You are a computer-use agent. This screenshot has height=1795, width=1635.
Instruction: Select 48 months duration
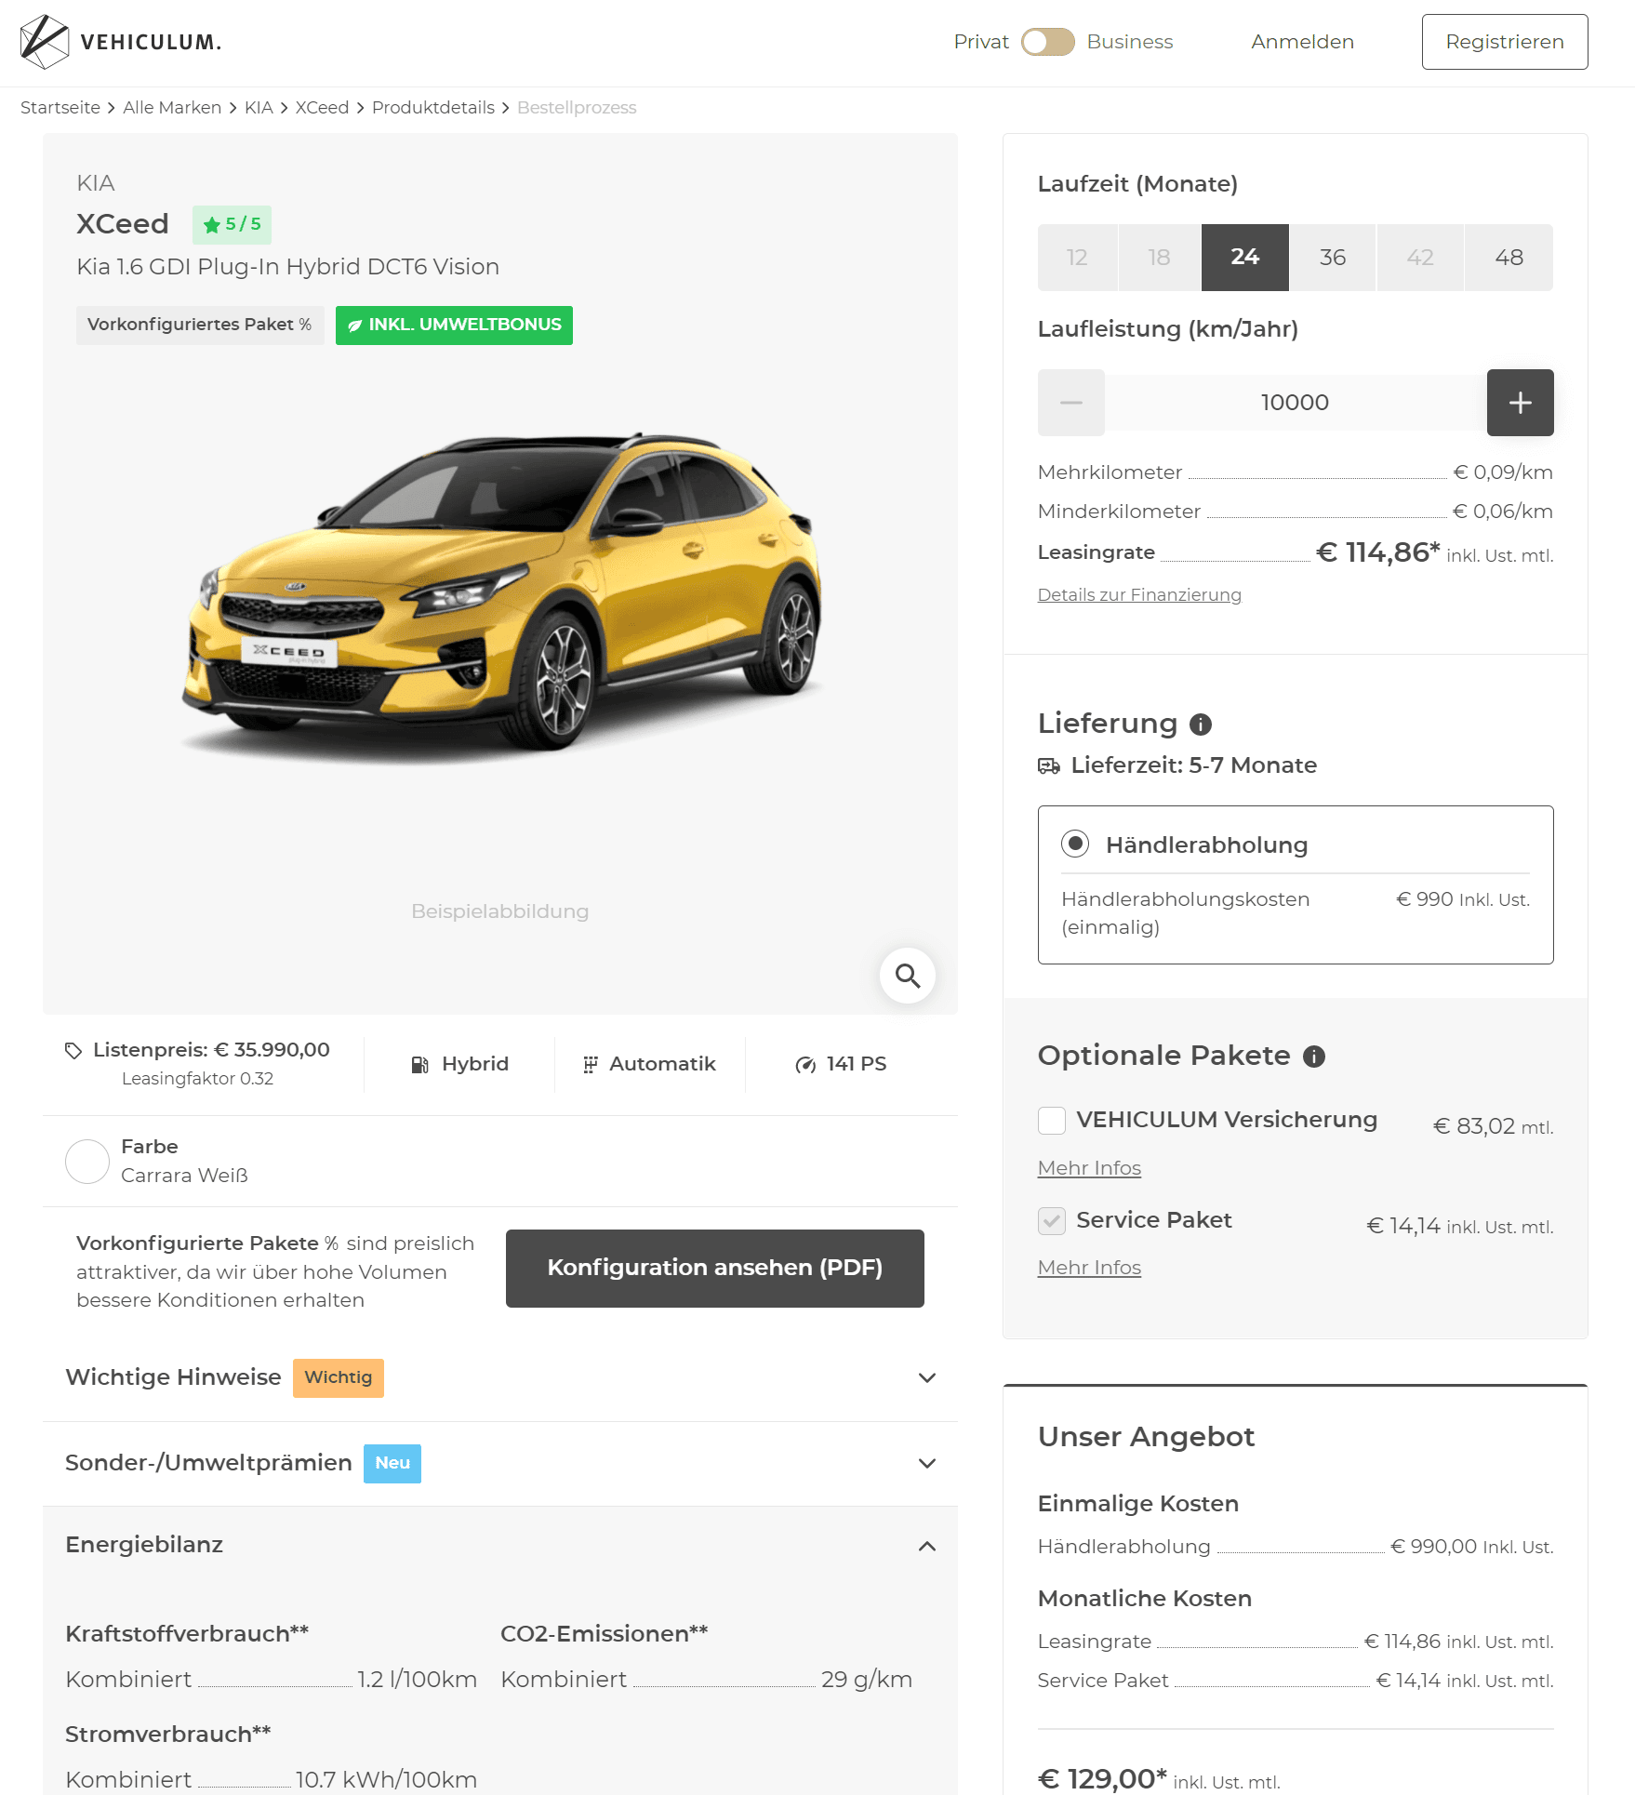coord(1509,258)
